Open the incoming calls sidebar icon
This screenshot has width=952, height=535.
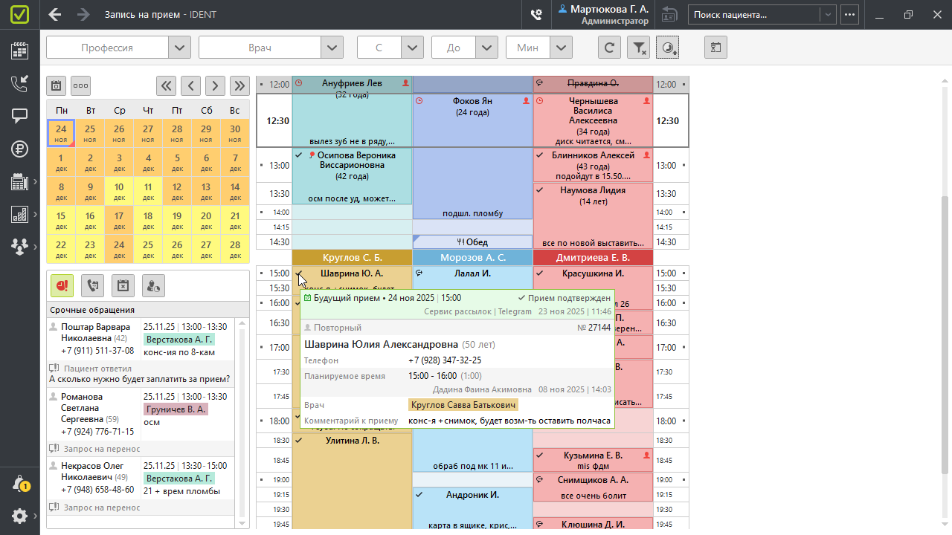(x=19, y=83)
